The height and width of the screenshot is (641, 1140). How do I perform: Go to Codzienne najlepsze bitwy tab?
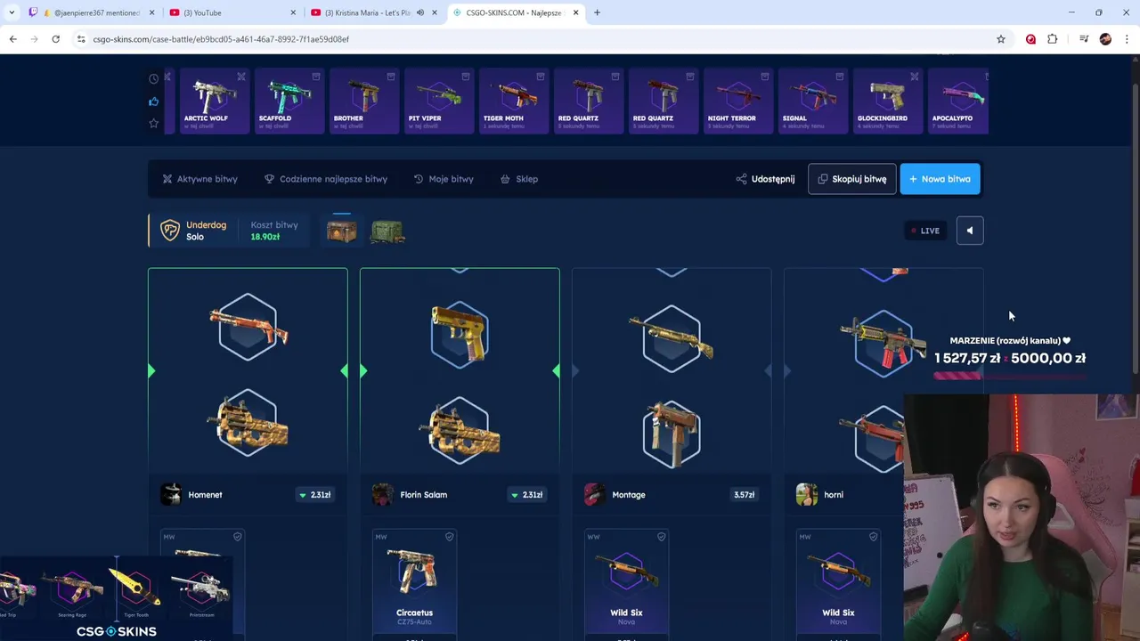(326, 179)
